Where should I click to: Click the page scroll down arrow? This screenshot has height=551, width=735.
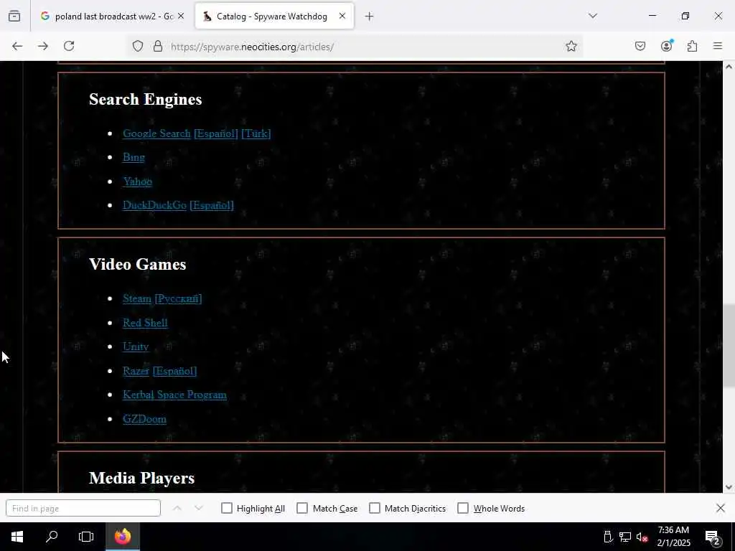(x=729, y=487)
